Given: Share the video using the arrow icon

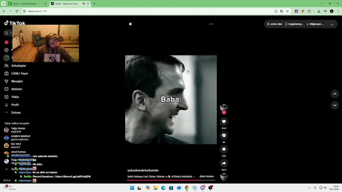Looking at the screenshot, I should pyautogui.click(x=224, y=163).
